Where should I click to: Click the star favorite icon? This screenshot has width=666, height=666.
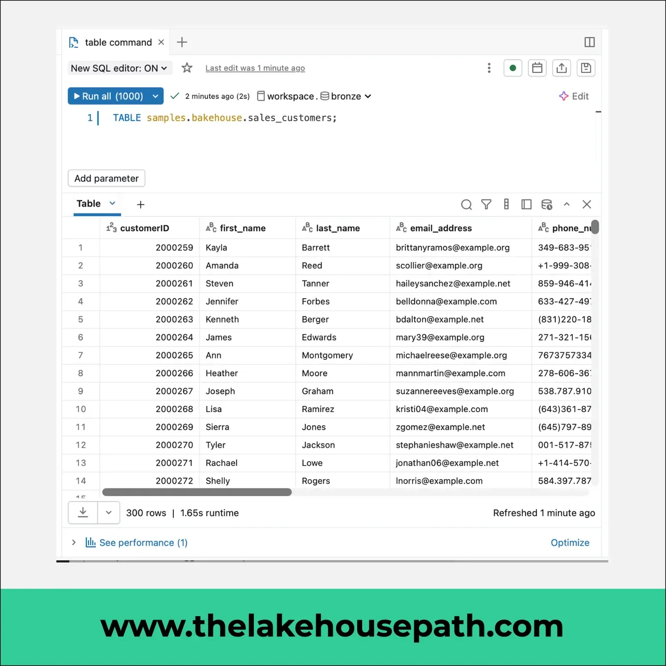click(x=187, y=68)
